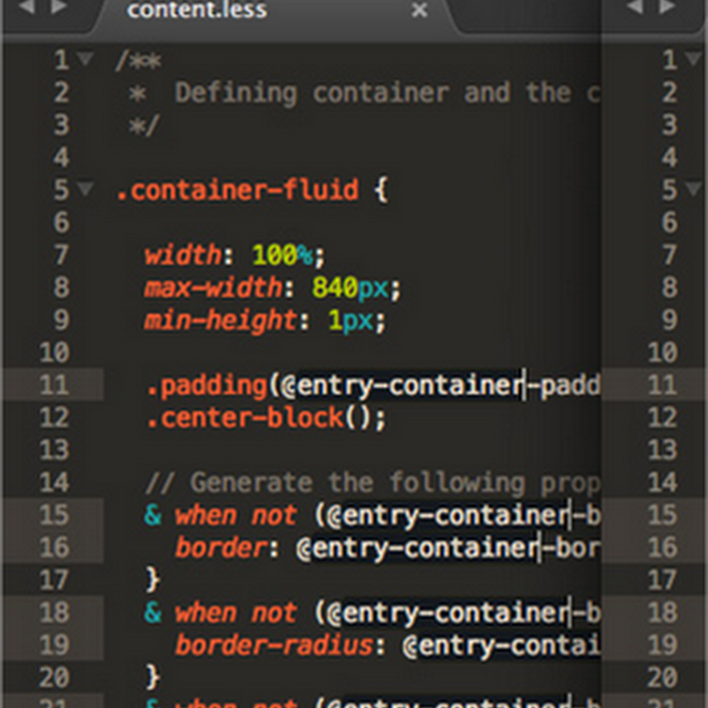Screen dimensions: 708x708
Task: Close the content.less tab
Action: (x=419, y=11)
